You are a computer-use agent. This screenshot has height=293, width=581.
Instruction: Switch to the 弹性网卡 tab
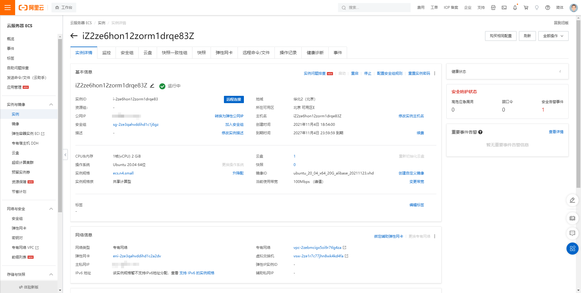(x=224, y=53)
